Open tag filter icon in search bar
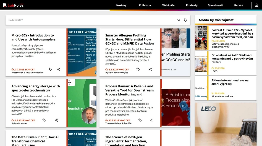 tap(185, 20)
